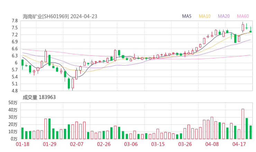
Task: Click the 20万 volume axis label
Action: (x=13, y=124)
